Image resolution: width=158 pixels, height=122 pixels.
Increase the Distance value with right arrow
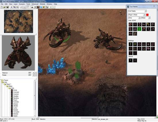pos(36,73)
